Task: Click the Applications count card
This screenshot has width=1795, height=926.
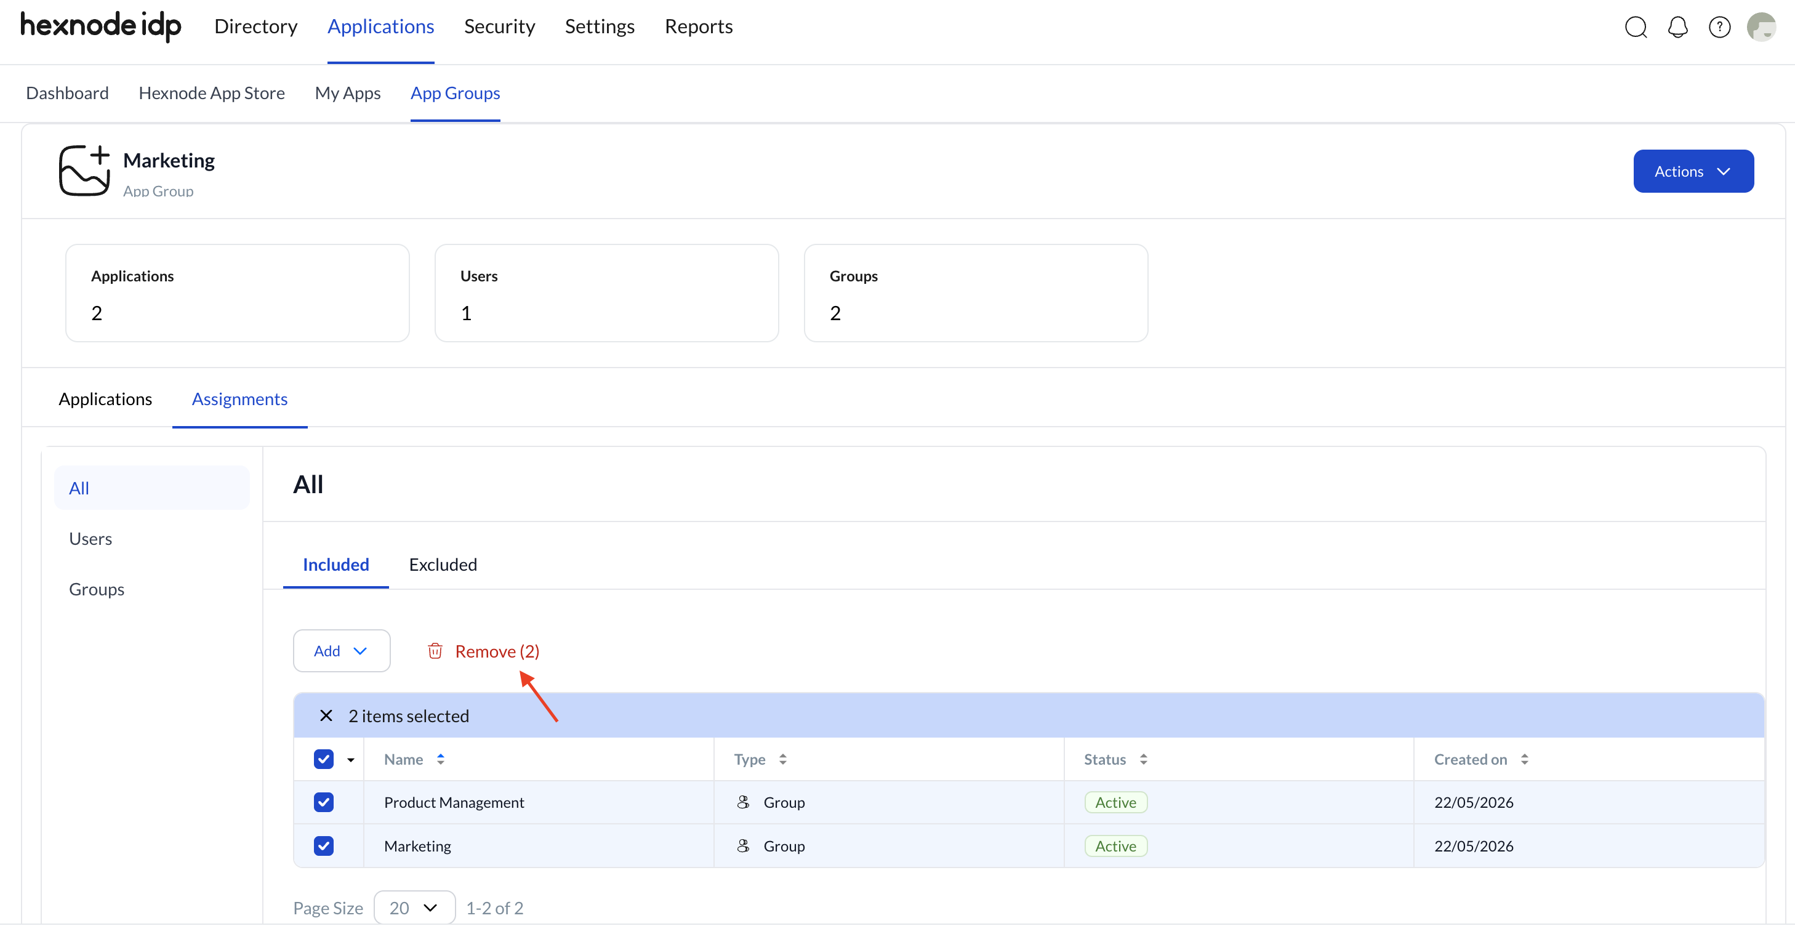Action: (237, 292)
